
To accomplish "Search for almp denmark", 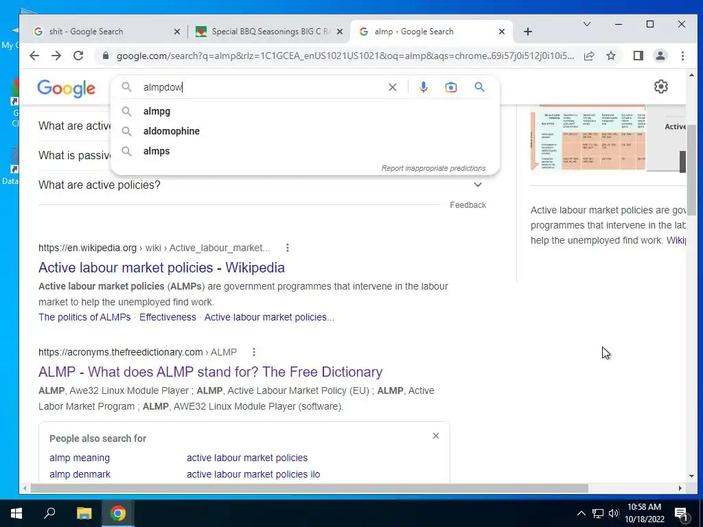I will pyautogui.click(x=80, y=474).
